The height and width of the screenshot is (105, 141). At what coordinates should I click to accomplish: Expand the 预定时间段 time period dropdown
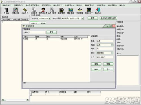(x=82, y=18)
